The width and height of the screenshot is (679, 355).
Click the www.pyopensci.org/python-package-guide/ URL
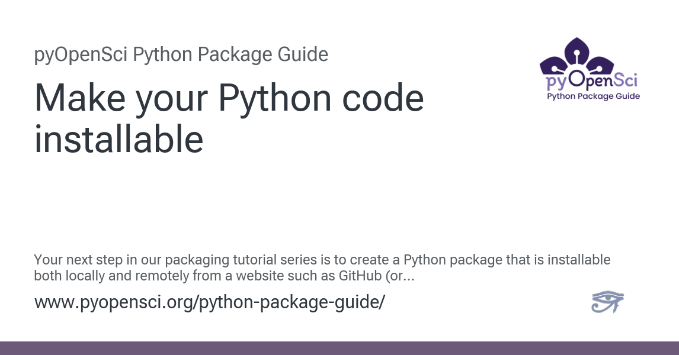(x=210, y=302)
